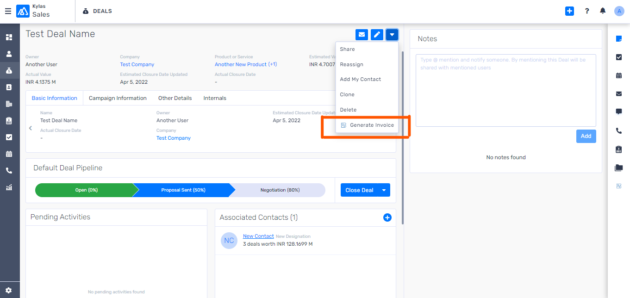The image size is (630, 298).
Task: Choose Clone in the actions menu
Action: click(347, 94)
